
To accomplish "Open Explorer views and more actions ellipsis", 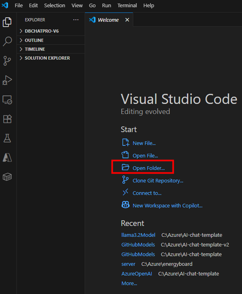I will [76, 20].
